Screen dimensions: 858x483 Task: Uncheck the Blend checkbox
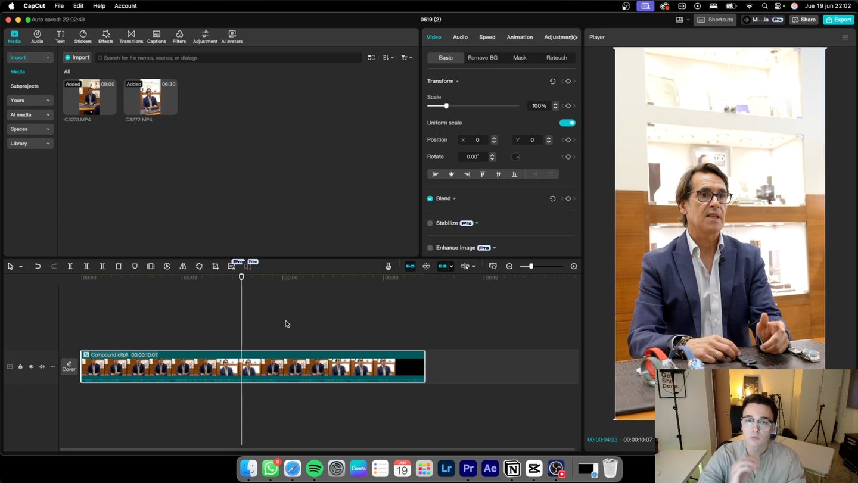point(430,198)
